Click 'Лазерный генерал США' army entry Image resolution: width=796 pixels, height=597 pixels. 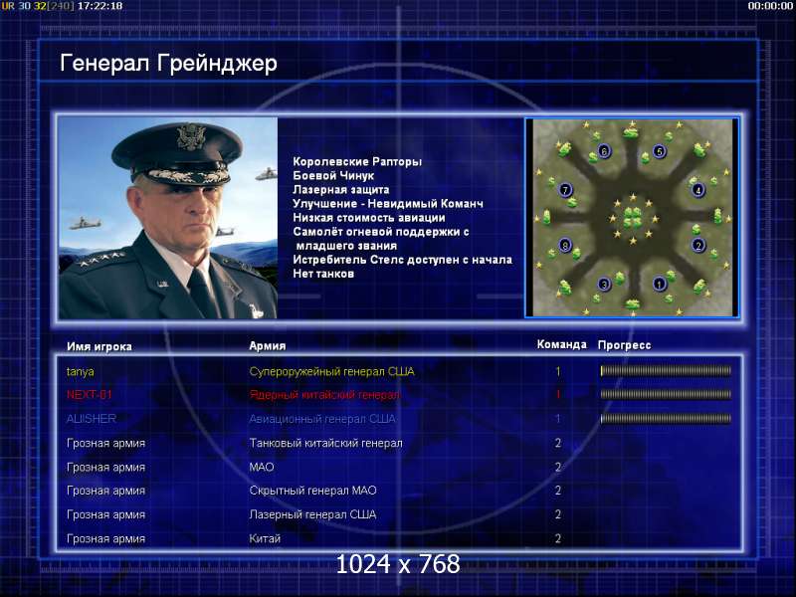coord(312,514)
